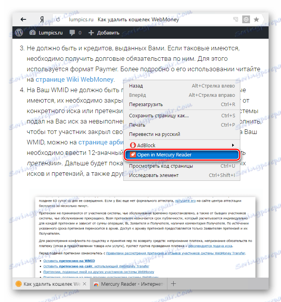Click the plus icon next to Добавить
The width and height of the screenshot is (281, 302).
(x=91, y=33)
